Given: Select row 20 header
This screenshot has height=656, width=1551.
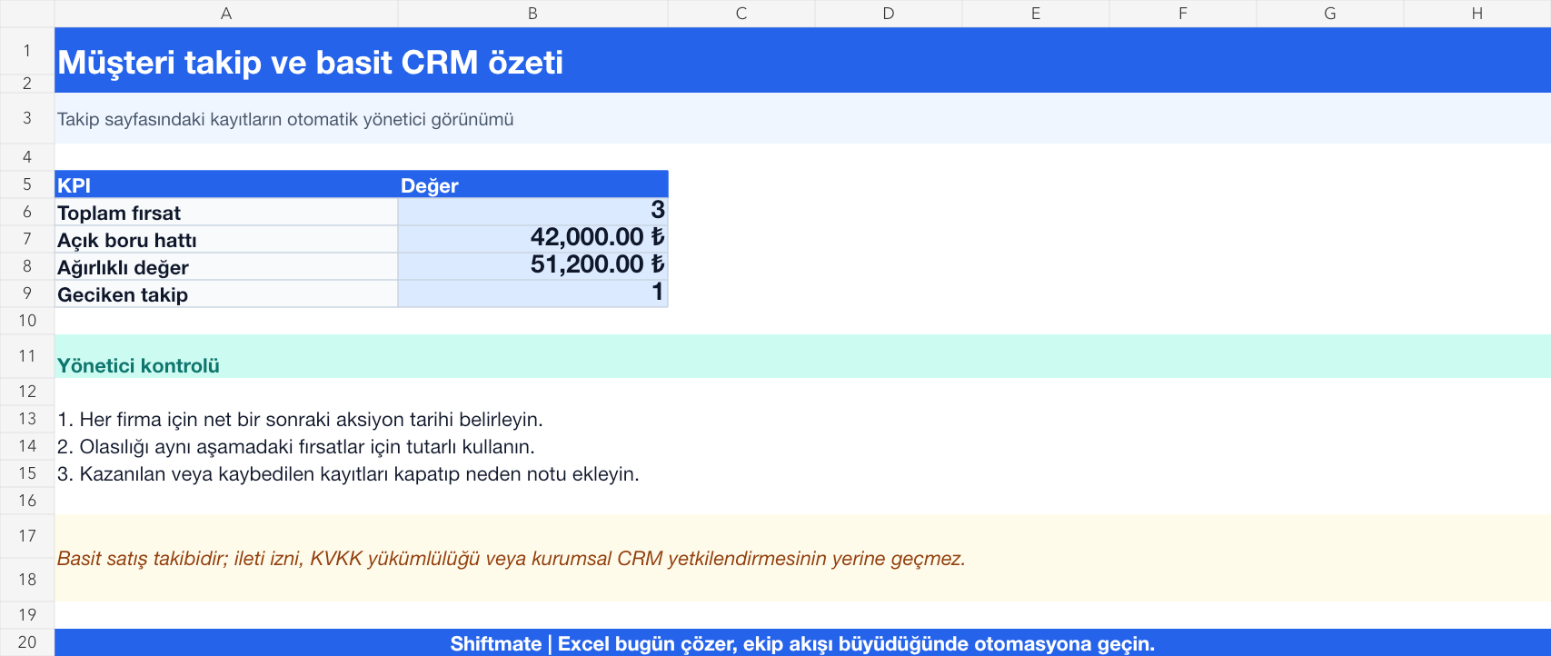Looking at the screenshot, I should pos(27,642).
